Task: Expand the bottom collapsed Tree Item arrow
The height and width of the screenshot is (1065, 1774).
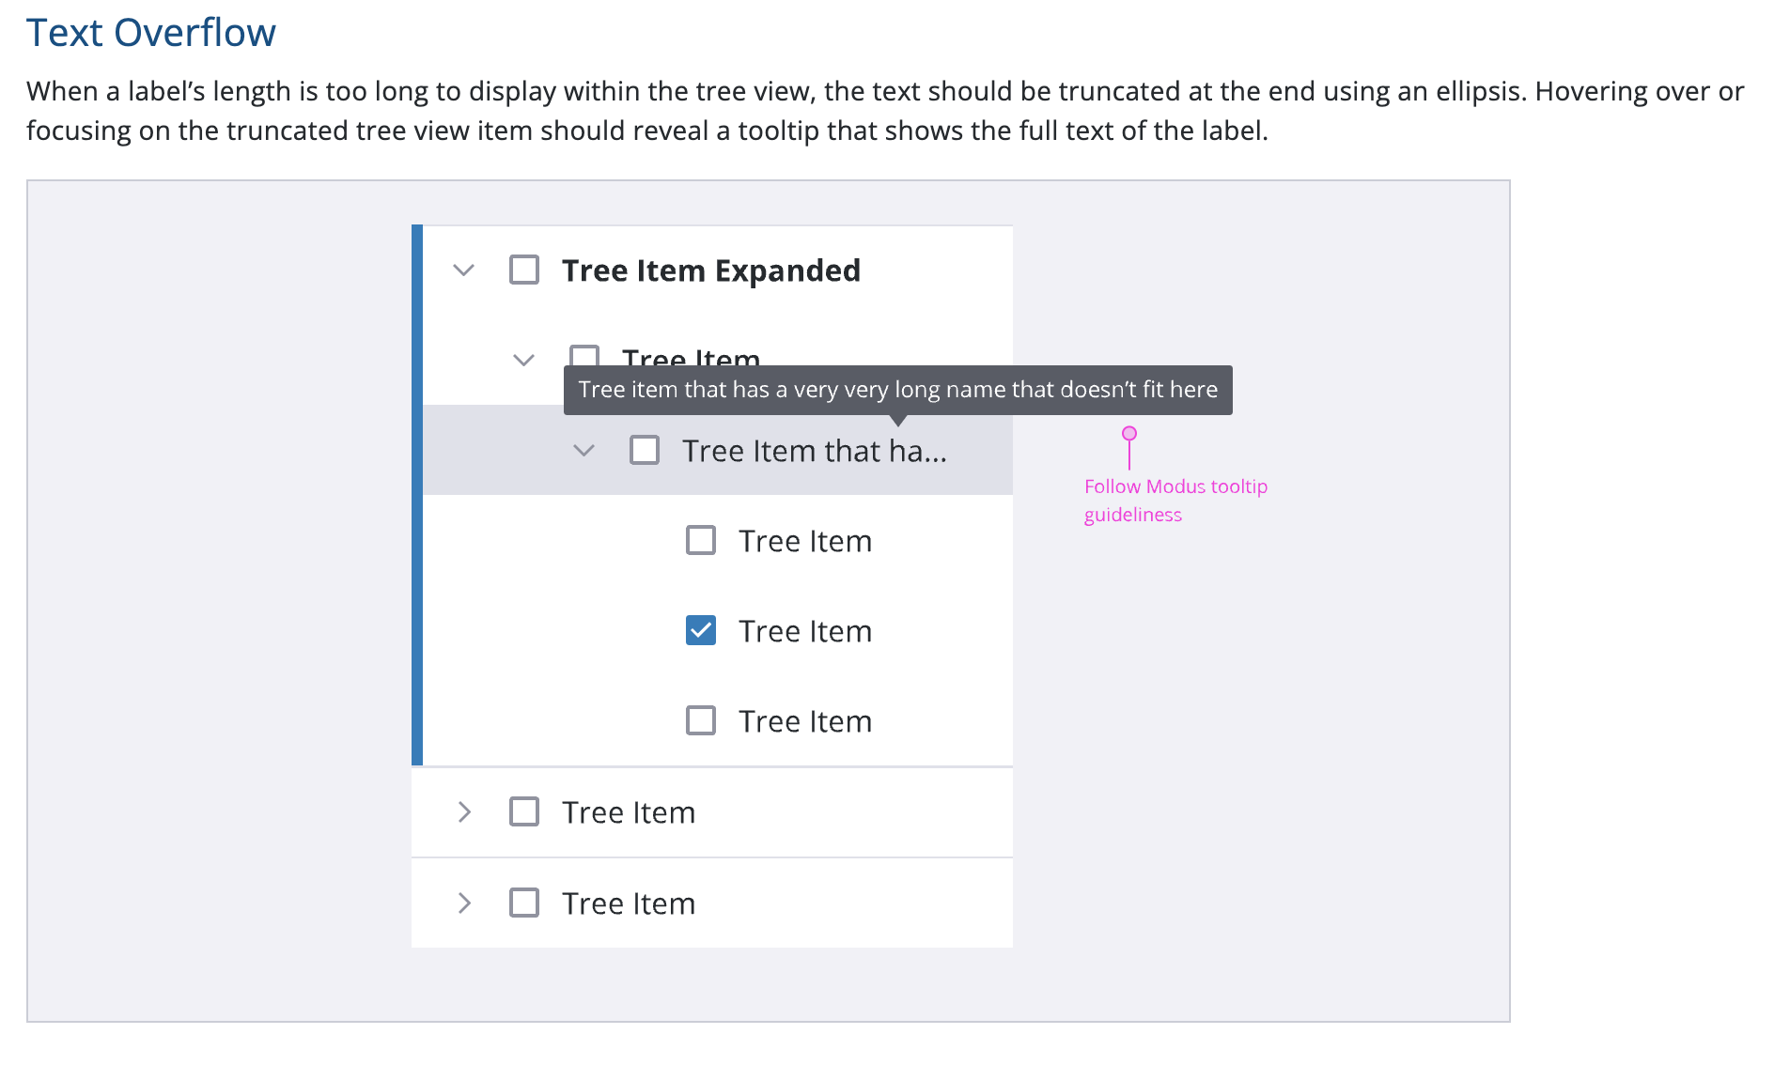Action: [464, 903]
